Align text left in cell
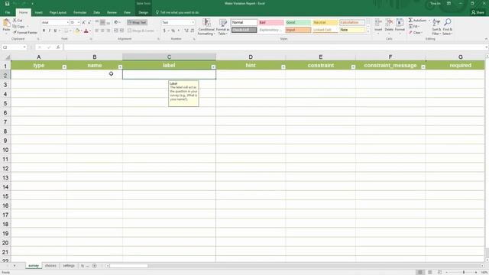The image size is (489, 275). pos(97,31)
